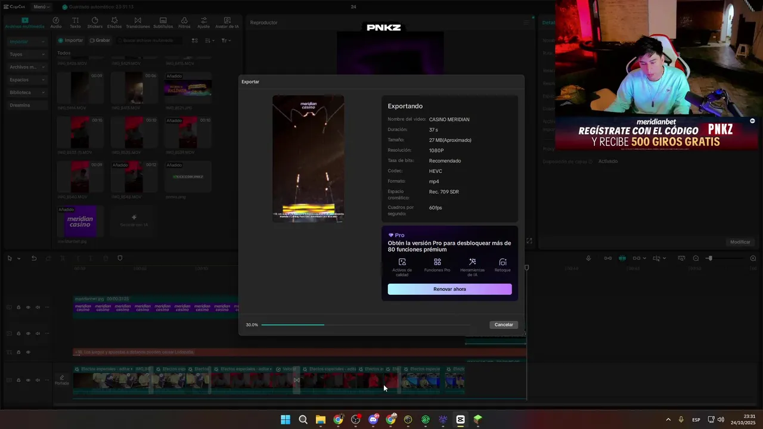The width and height of the screenshot is (763, 429).
Task: Click Activos de calidad Pro feature icon
Action: click(x=402, y=262)
